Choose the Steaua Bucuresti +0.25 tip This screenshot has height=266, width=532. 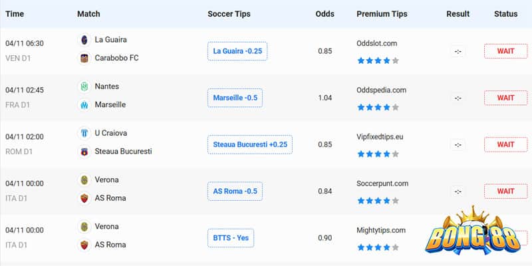click(250, 144)
